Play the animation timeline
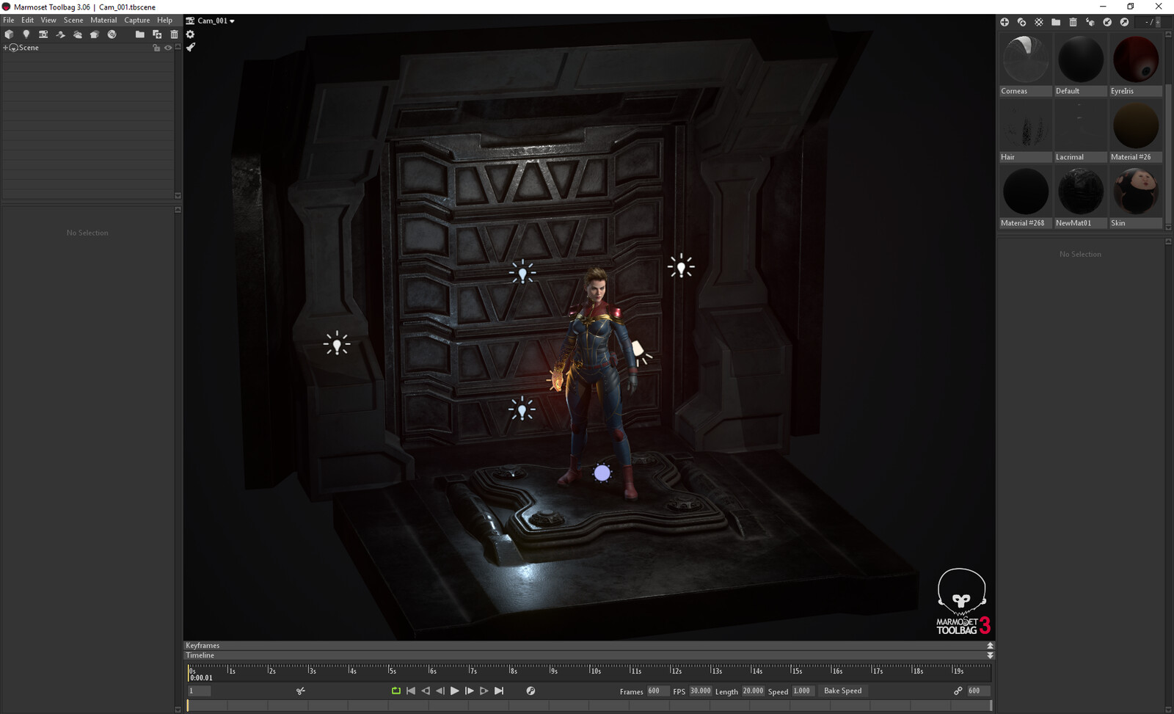The height and width of the screenshot is (714, 1174). click(x=455, y=691)
